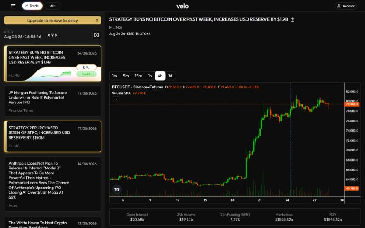Click the 82,000.0 price axis label
This screenshot has width=365, height=228.
352,92
